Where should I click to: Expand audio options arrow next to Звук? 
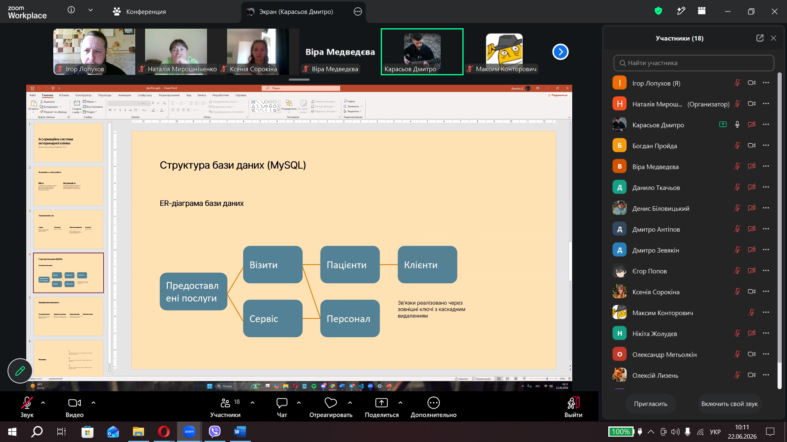click(x=43, y=403)
